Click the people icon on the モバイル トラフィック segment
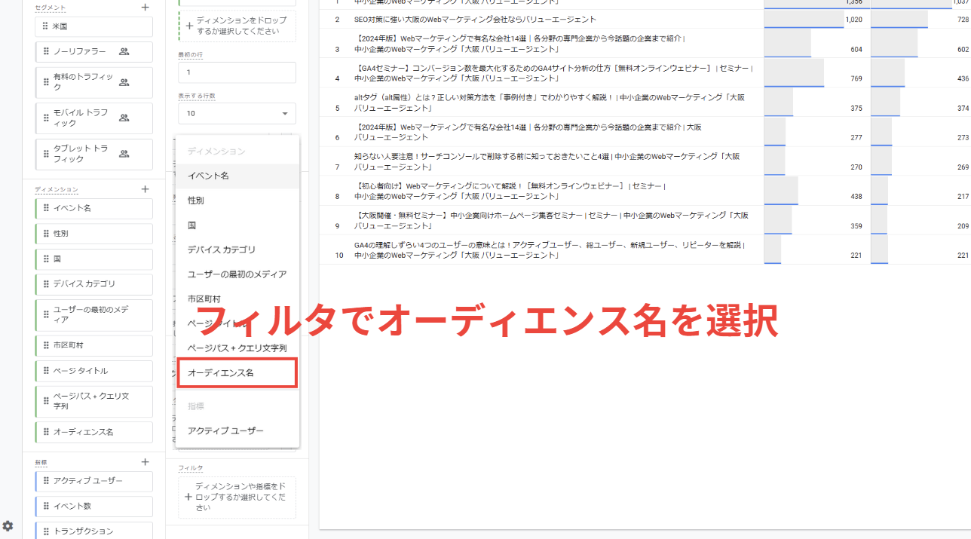 pyautogui.click(x=124, y=118)
